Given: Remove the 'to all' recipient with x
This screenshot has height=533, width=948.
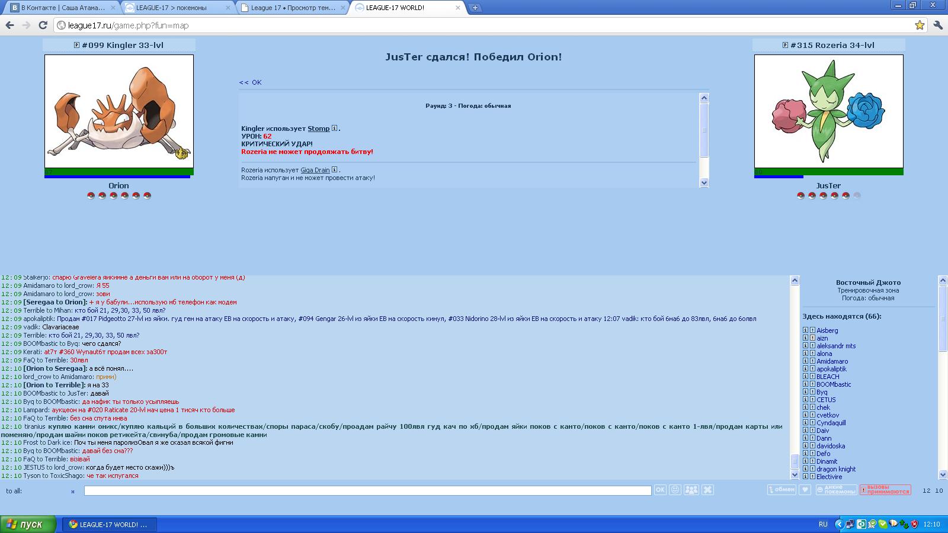Looking at the screenshot, I should tap(73, 492).
